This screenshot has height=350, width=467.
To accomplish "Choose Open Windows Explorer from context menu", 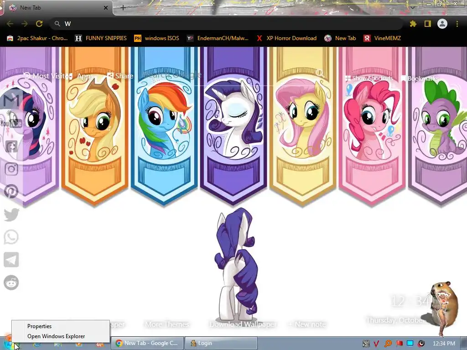I will point(61,336).
